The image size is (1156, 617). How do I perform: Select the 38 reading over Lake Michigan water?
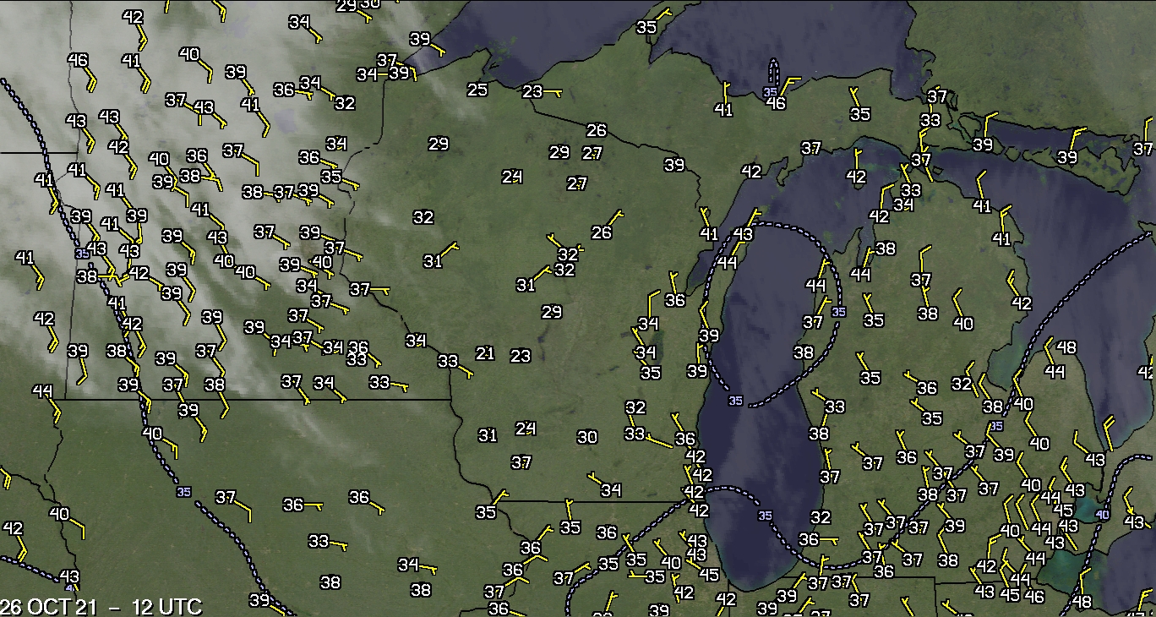(x=804, y=352)
